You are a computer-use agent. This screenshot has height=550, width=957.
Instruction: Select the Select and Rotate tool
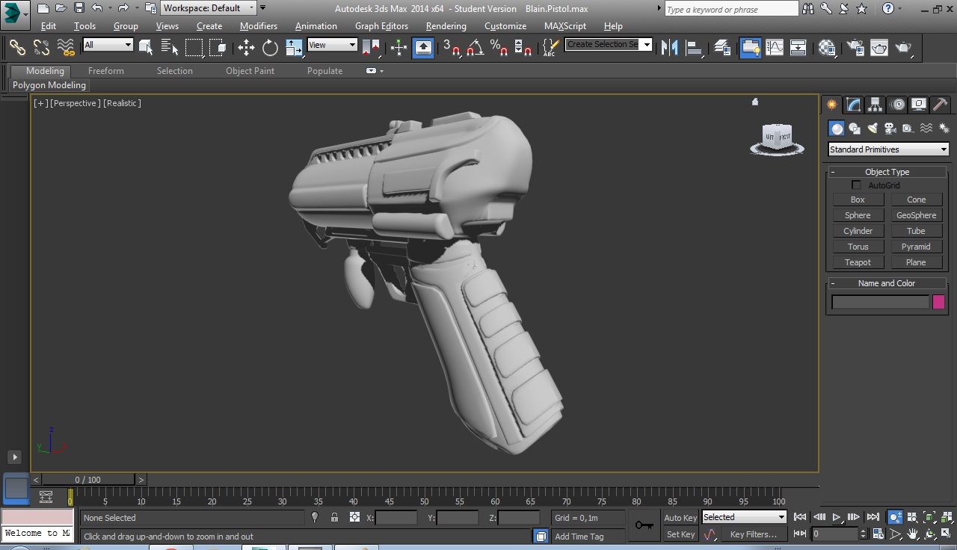(x=268, y=47)
